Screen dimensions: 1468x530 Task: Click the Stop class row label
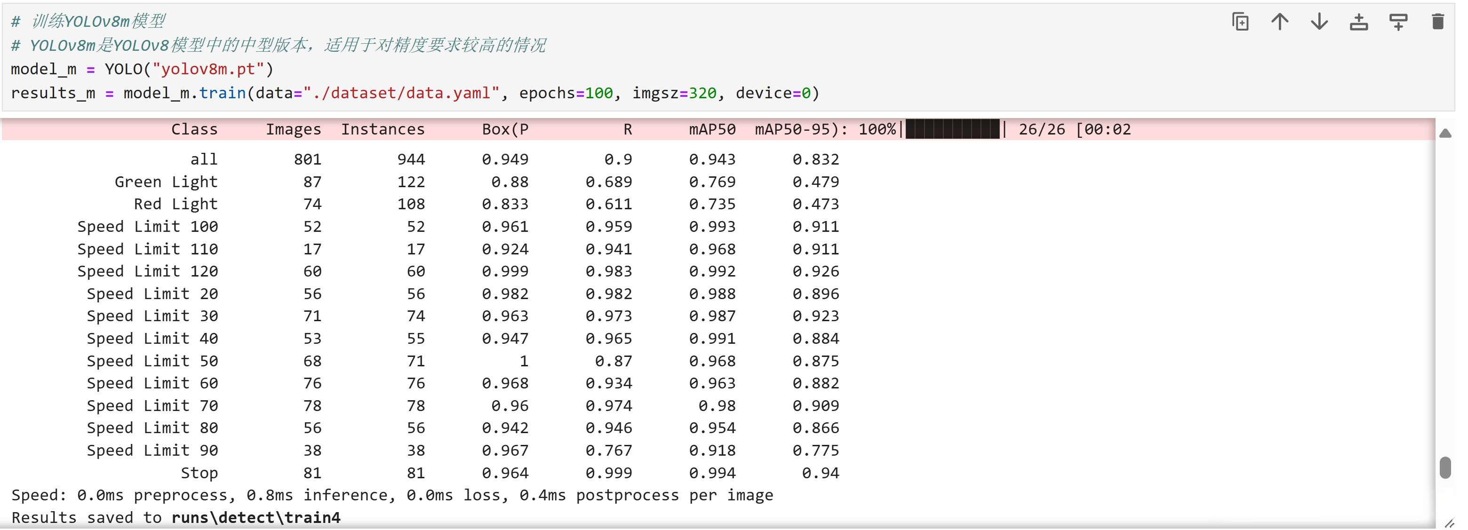click(x=199, y=473)
